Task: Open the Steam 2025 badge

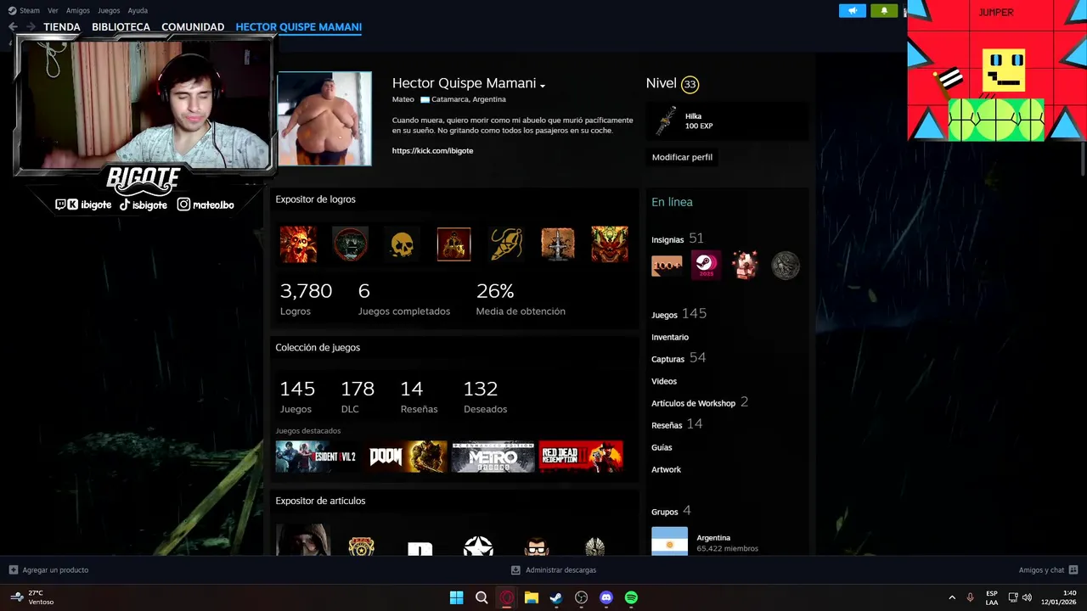Action: click(x=706, y=266)
